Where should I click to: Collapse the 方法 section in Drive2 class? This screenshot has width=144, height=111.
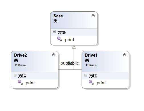[15, 75]
